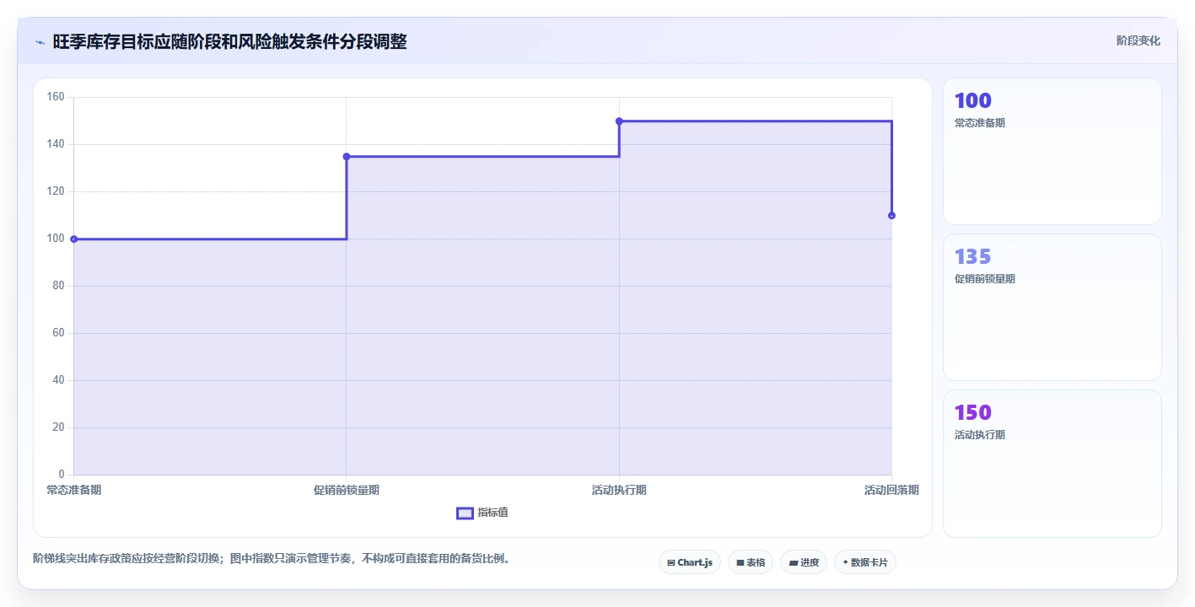Screen dimensions: 1195x607
Task: Open the card showing 100
Action: coord(1052,152)
